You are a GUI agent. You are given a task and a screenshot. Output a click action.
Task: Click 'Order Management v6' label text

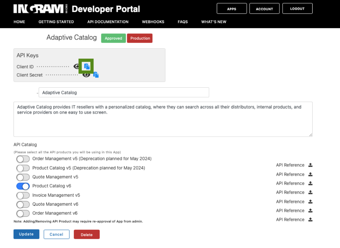tap(55, 213)
